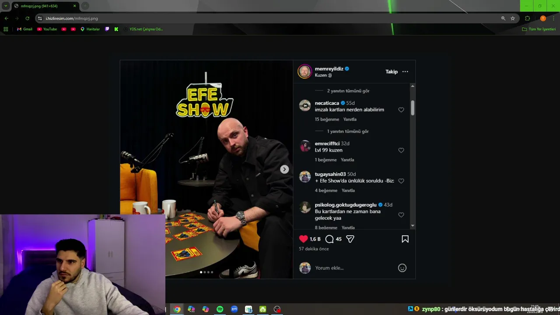This screenshot has width=560, height=315.
Task: Open the Twitch bookmark icon
Action: coord(107,29)
